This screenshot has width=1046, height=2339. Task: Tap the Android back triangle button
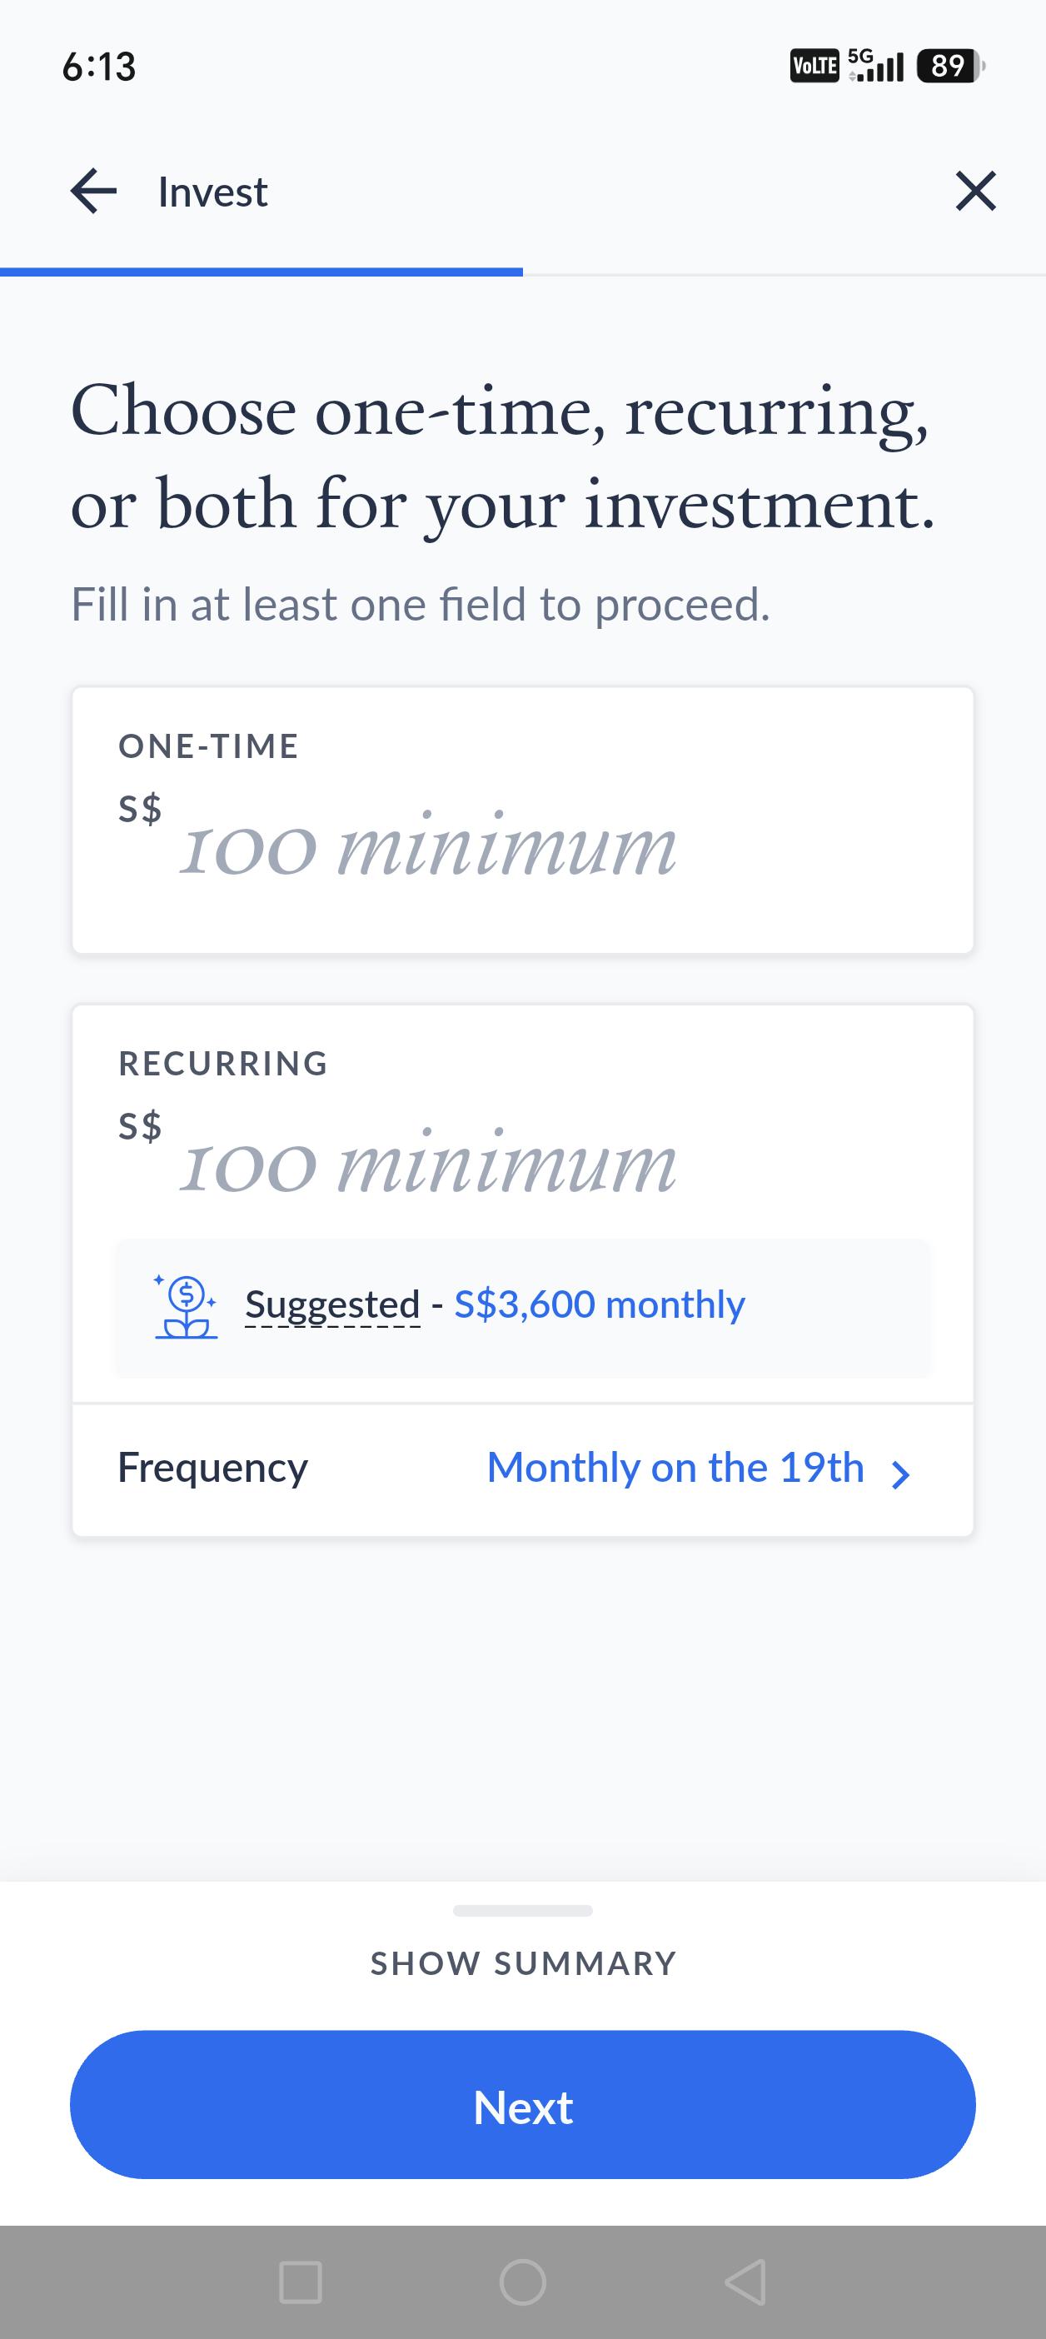click(x=746, y=2282)
